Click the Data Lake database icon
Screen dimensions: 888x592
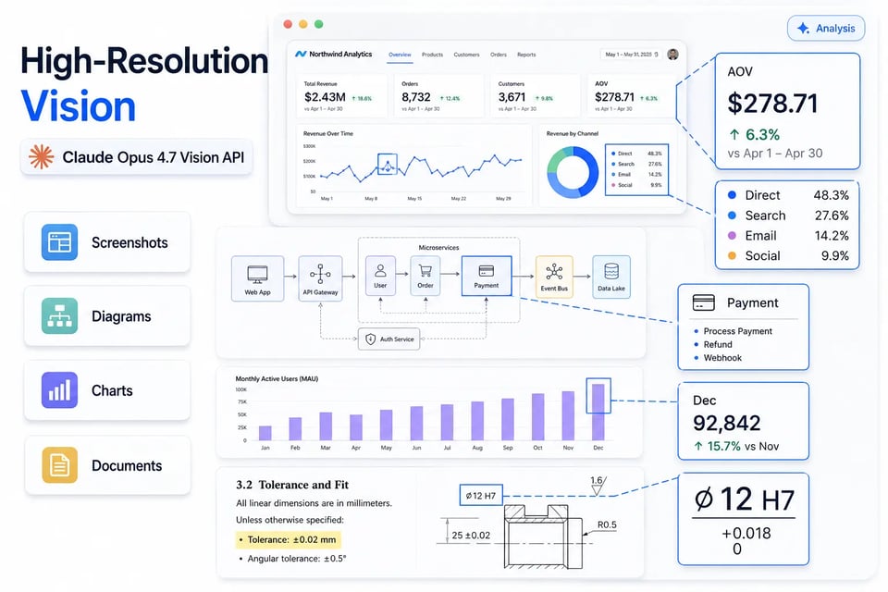point(611,271)
